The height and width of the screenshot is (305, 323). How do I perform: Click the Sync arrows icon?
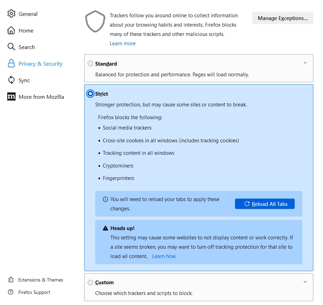click(11, 80)
